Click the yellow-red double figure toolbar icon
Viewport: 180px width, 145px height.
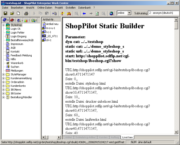click(x=69, y=13)
